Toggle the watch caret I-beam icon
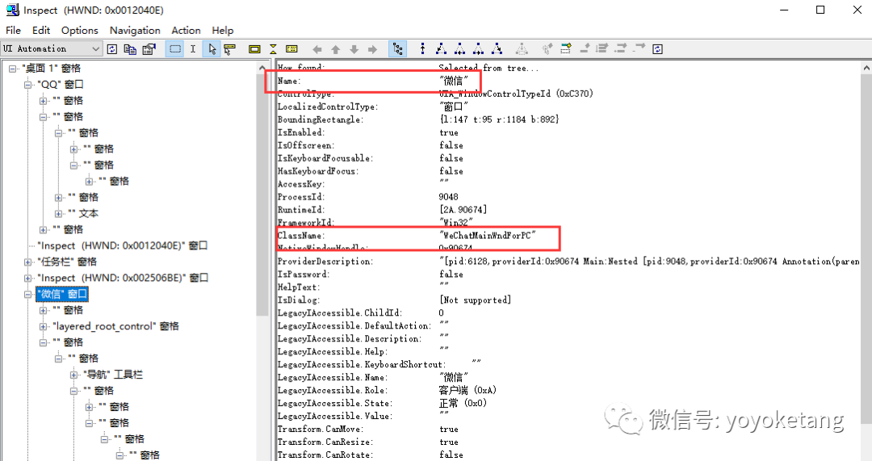872x461 pixels. coord(192,49)
